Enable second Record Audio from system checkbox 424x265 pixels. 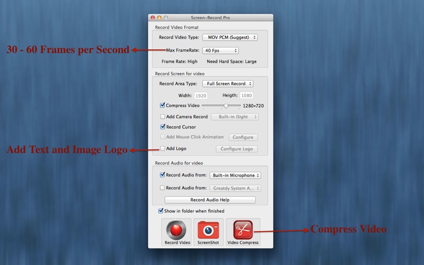pos(162,188)
